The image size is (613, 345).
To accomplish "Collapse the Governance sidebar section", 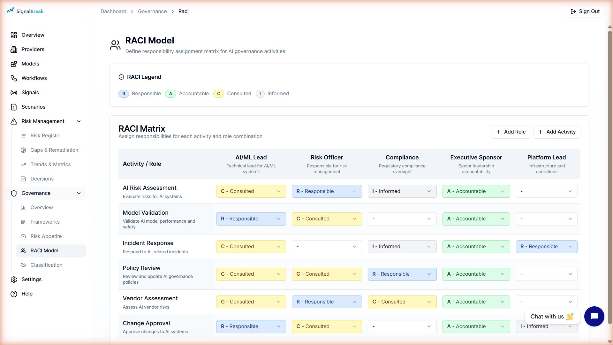I will (x=79, y=193).
